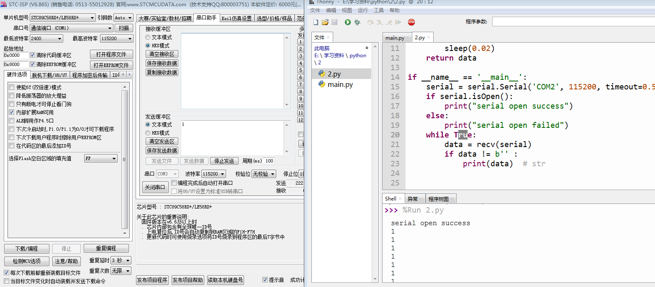This screenshot has height=287, width=655.
Task: Close the 文件 panel tab via its x
Action: pyautogui.click(x=329, y=38)
